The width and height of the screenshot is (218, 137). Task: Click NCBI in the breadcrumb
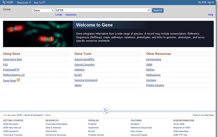pyautogui.click(x=19, y=115)
